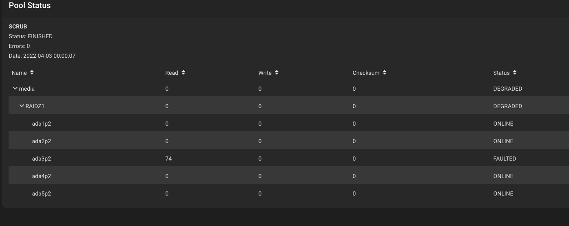
Task: Collapse the media pool chevron
Action: point(15,88)
